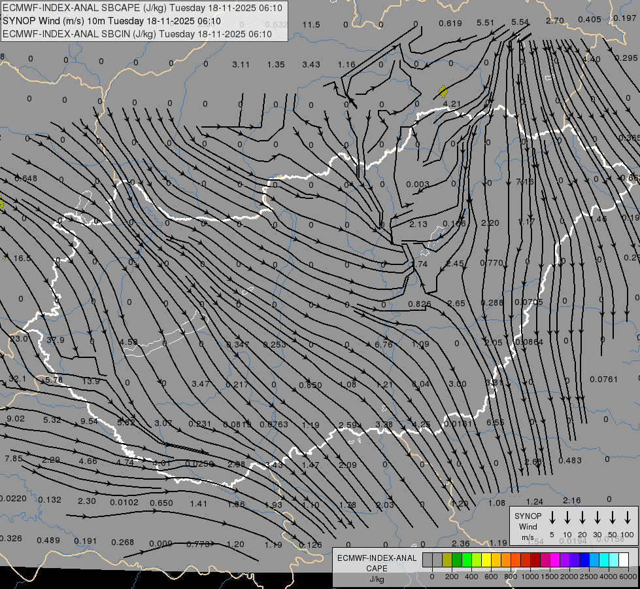Click the map value 16.5
Viewport: 640px width, 589px height.
[x=22, y=259]
